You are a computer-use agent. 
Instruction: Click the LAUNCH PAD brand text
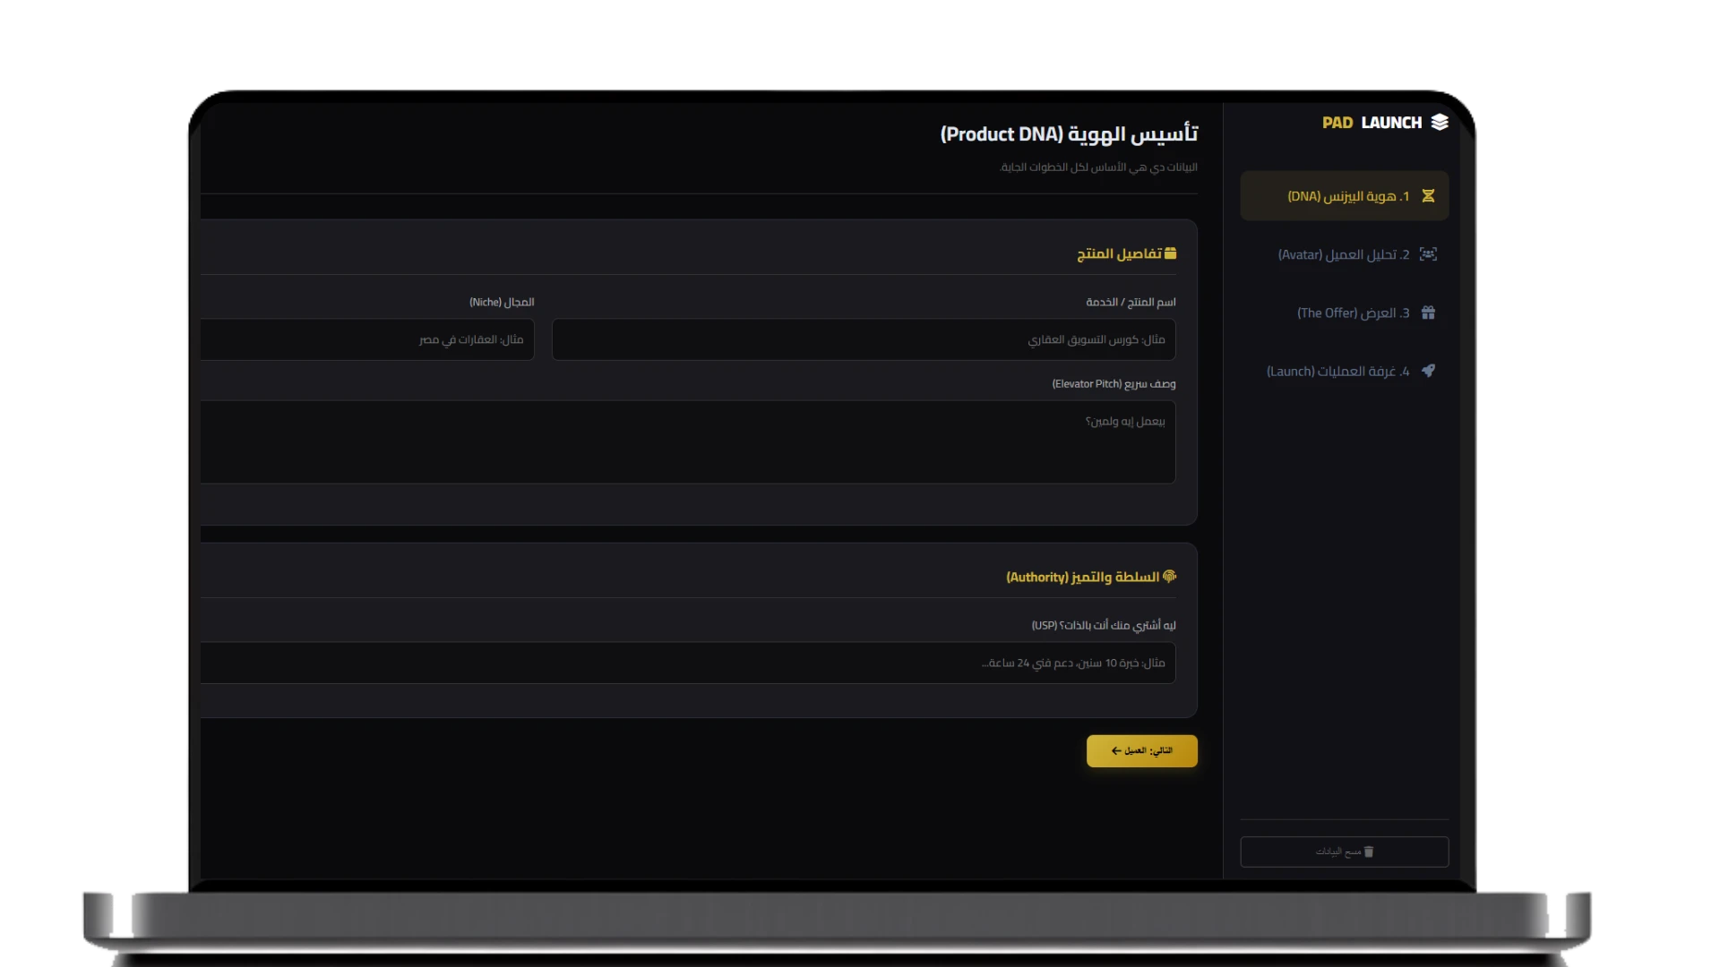[x=1372, y=123]
